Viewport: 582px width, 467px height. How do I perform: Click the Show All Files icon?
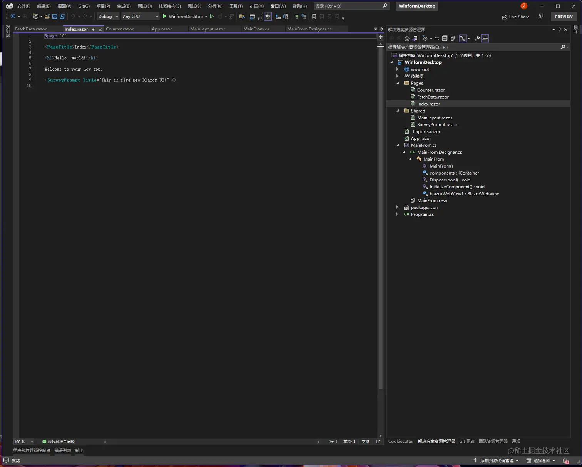coord(452,38)
